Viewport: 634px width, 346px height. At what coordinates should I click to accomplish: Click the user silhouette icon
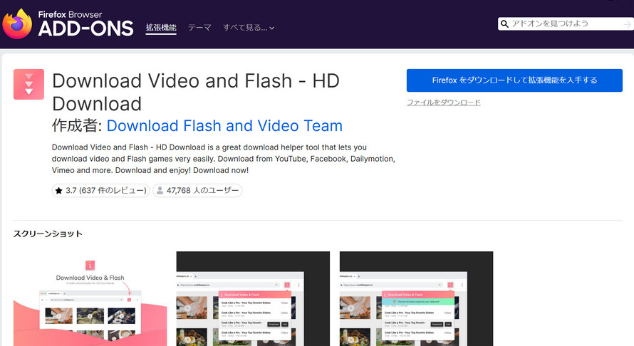pyautogui.click(x=160, y=190)
